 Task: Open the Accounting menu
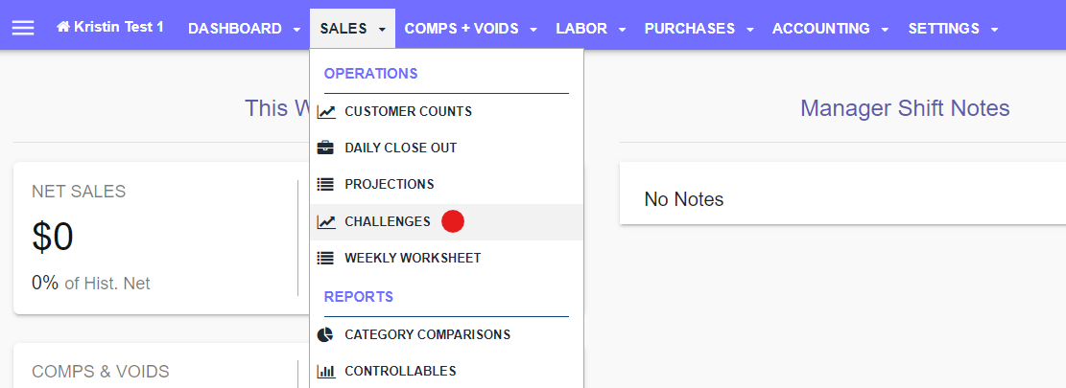tap(828, 29)
